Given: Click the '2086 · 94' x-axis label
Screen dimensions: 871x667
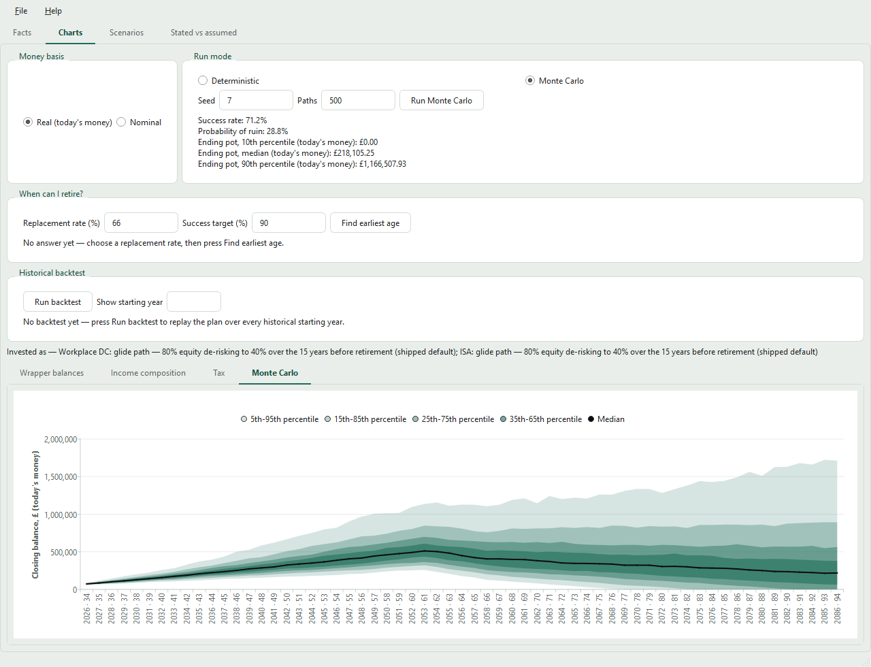Looking at the screenshot, I should tap(837, 608).
